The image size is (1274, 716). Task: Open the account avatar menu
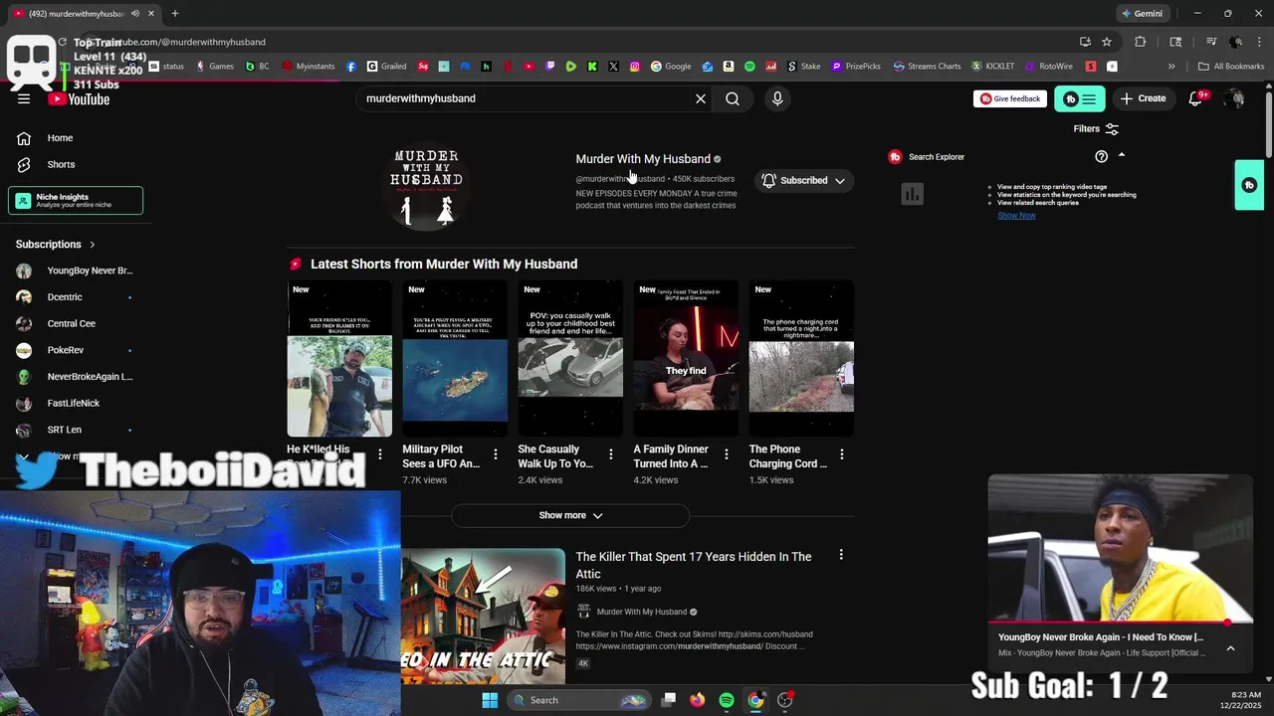[x=1235, y=98]
